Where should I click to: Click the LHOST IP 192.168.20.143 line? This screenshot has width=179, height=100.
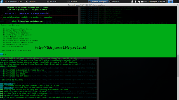pyautogui.click(x=29, y=86)
